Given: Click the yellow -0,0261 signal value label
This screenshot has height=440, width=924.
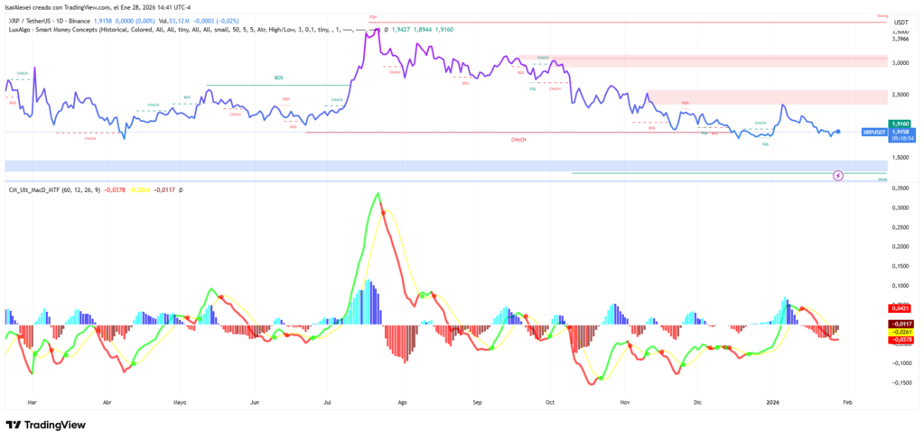Looking at the screenshot, I should point(900,331).
